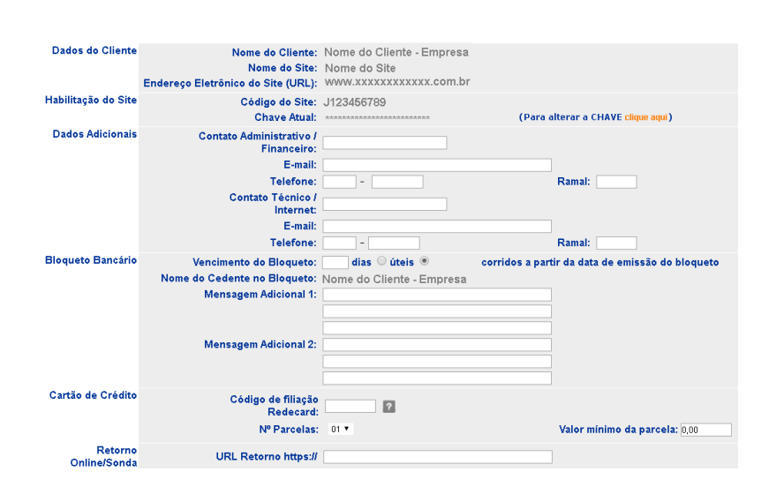784x494 pixels.
Task: Click the first Mensagem Adicional 2 line
Action: tap(437, 345)
